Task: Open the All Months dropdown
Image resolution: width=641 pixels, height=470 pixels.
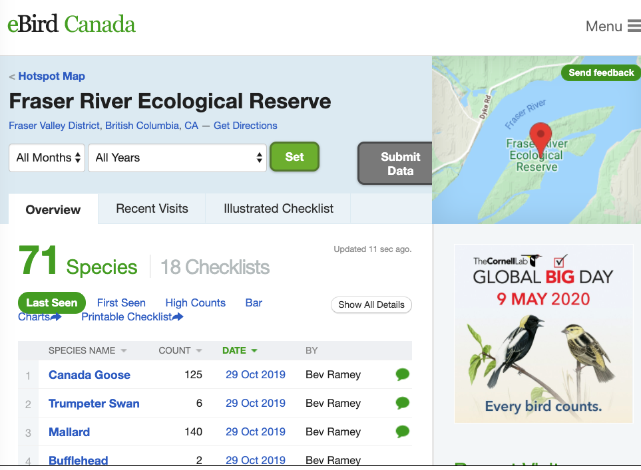Action: coord(47,158)
